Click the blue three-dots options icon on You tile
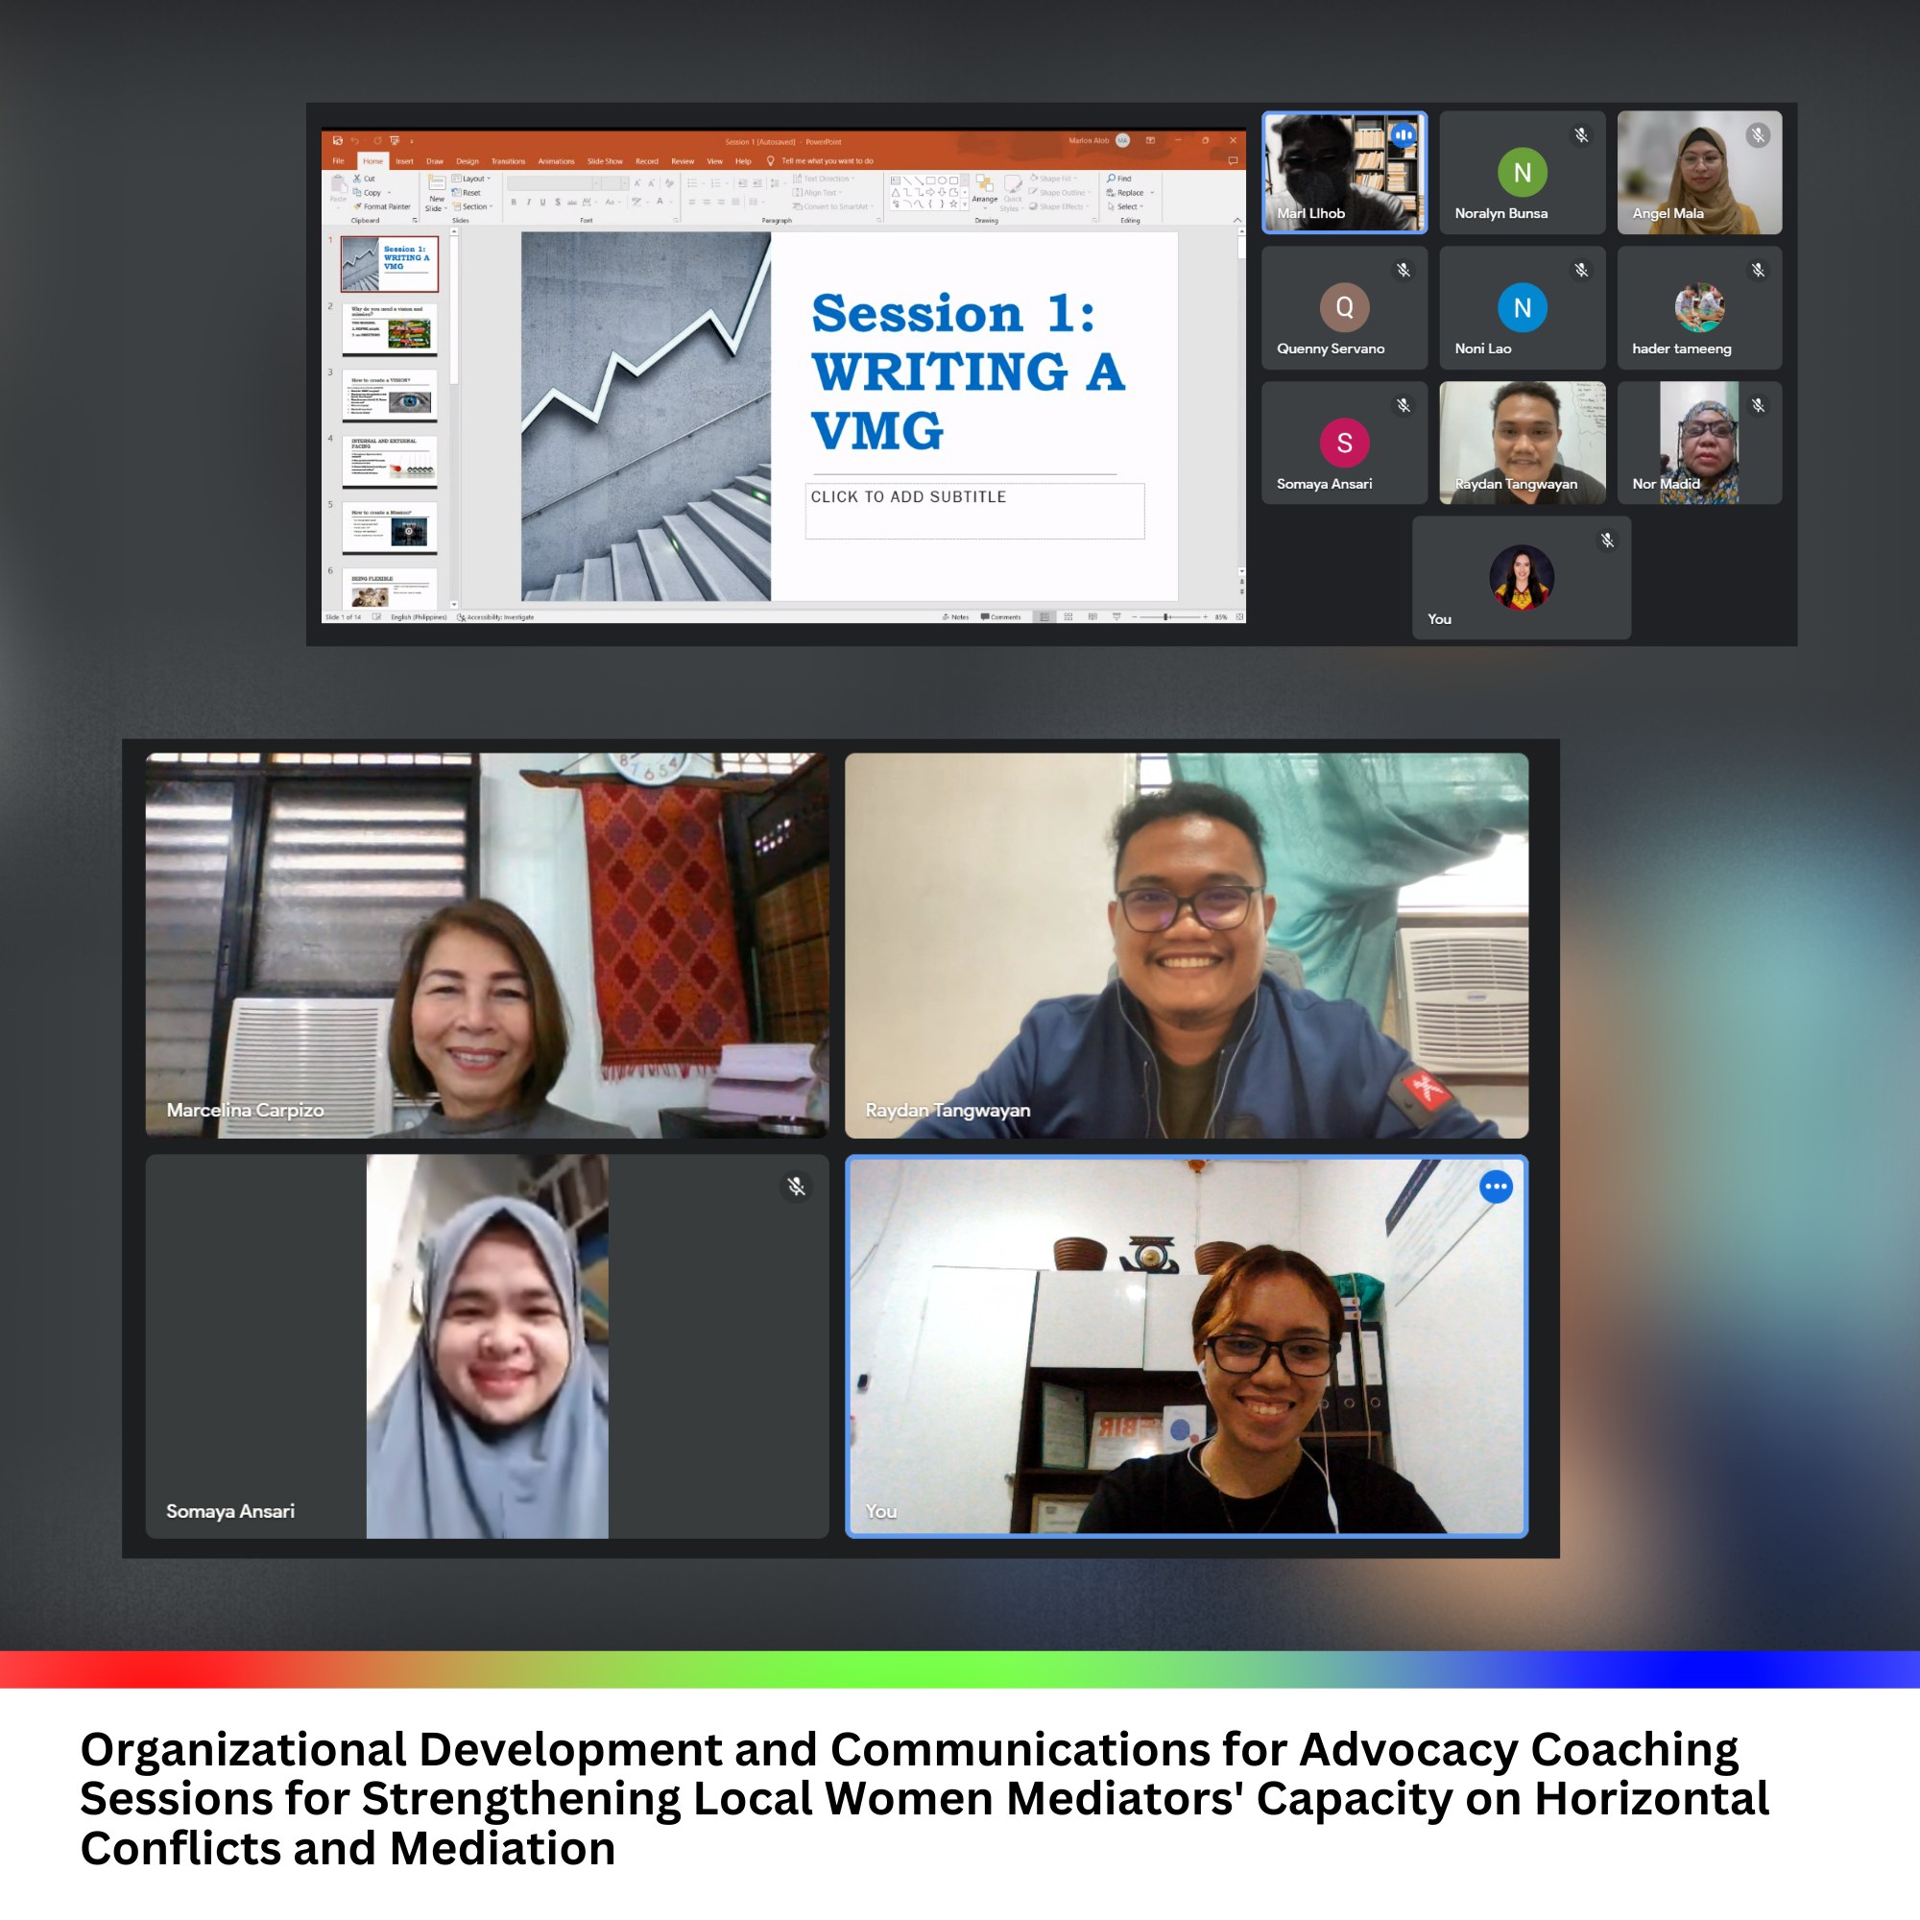Screen dimensions: 1920x1920 coord(1496,1187)
